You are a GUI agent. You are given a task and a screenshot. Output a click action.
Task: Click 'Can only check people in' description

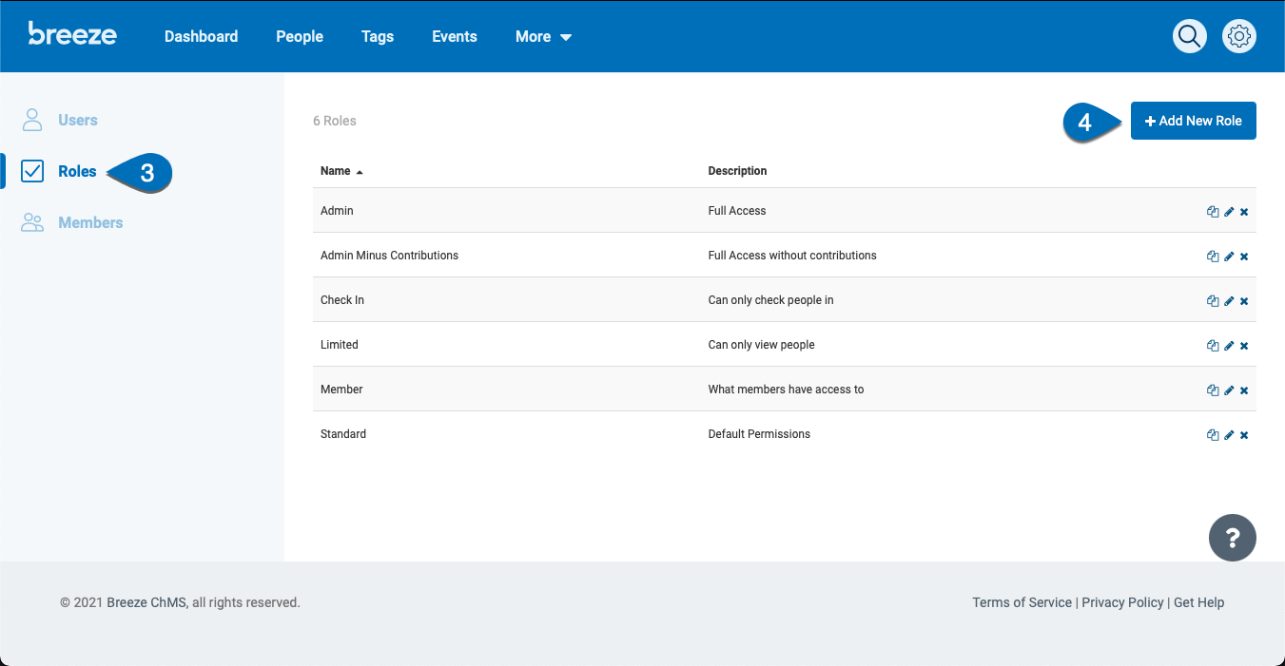770,300
